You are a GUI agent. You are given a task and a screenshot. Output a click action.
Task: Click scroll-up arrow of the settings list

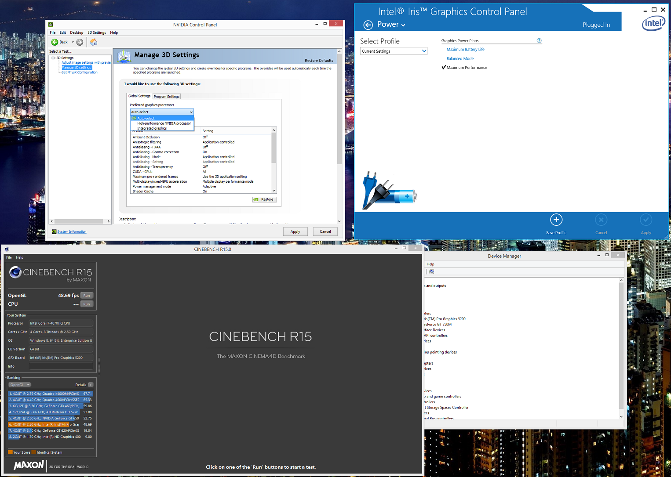pos(274,130)
